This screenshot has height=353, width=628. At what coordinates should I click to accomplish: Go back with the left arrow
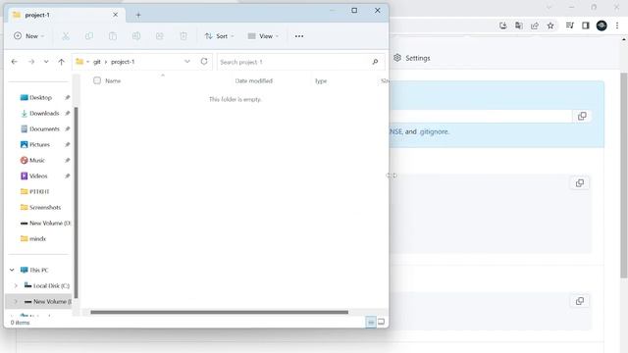click(15, 62)
